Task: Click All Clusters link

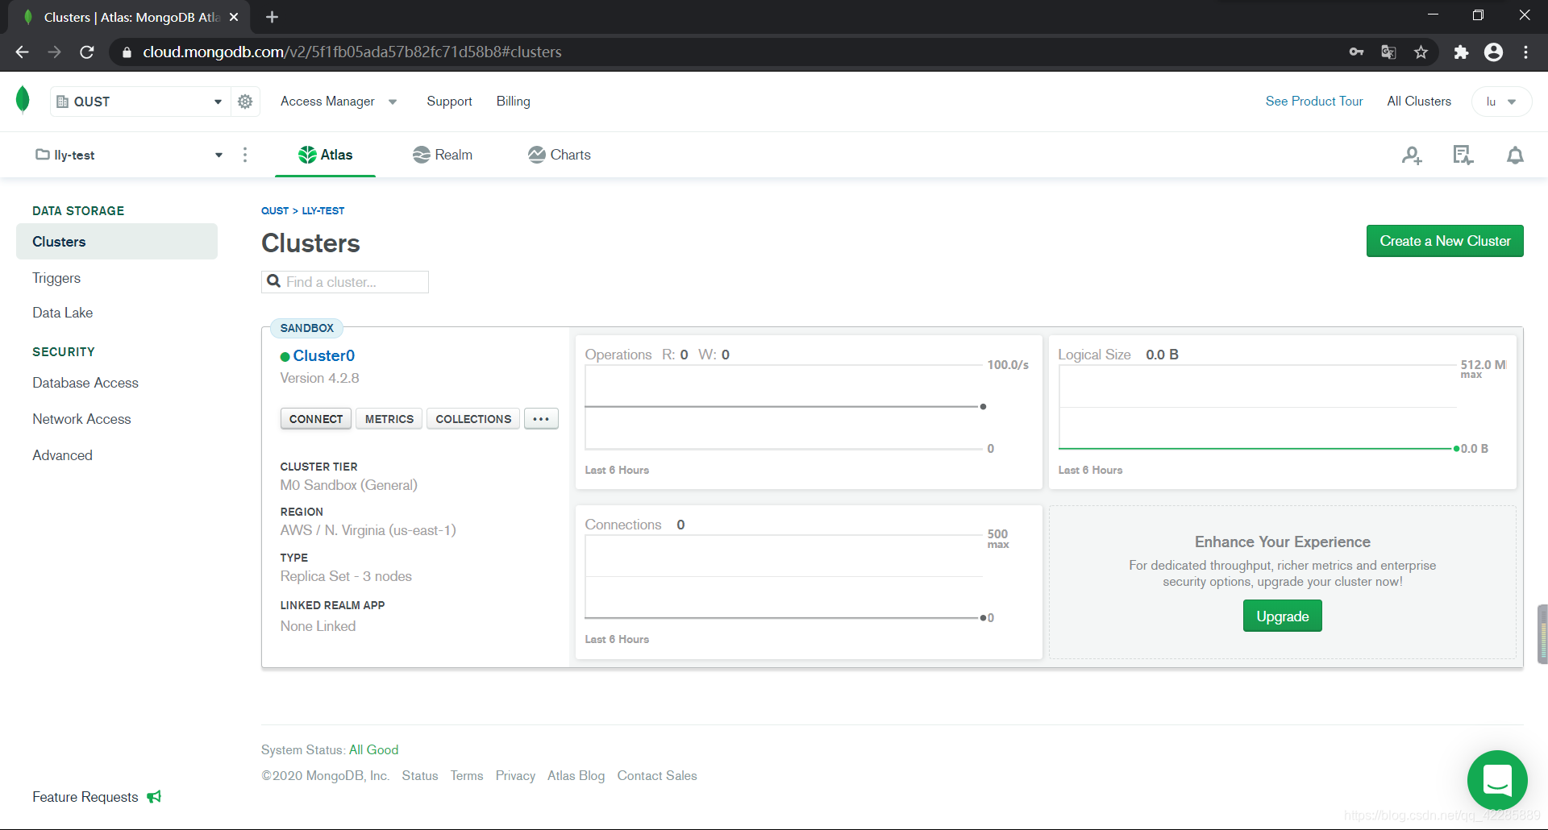Action: click(x=1419, y=102)
